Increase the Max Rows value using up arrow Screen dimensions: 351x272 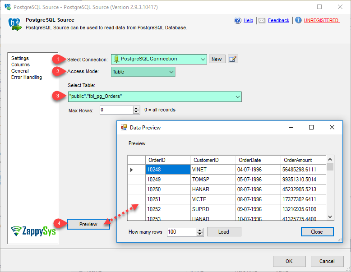(x=136, y=108)
